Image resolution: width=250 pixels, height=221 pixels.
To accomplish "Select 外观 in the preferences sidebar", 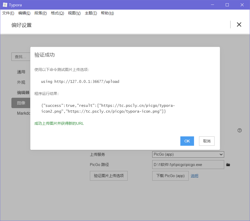I will (21, 82).
